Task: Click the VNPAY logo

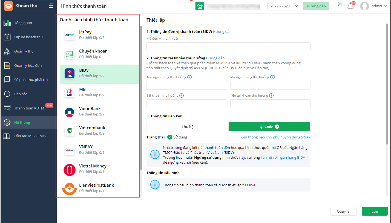Action: point(70,150)
